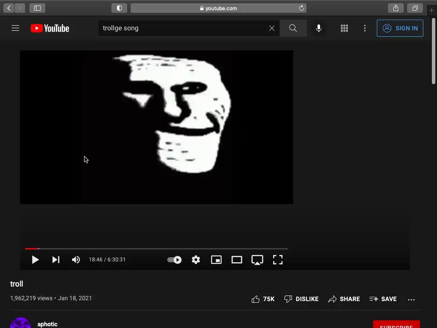
Task: Select the video title 'troll'
Action: pos(17,284)
